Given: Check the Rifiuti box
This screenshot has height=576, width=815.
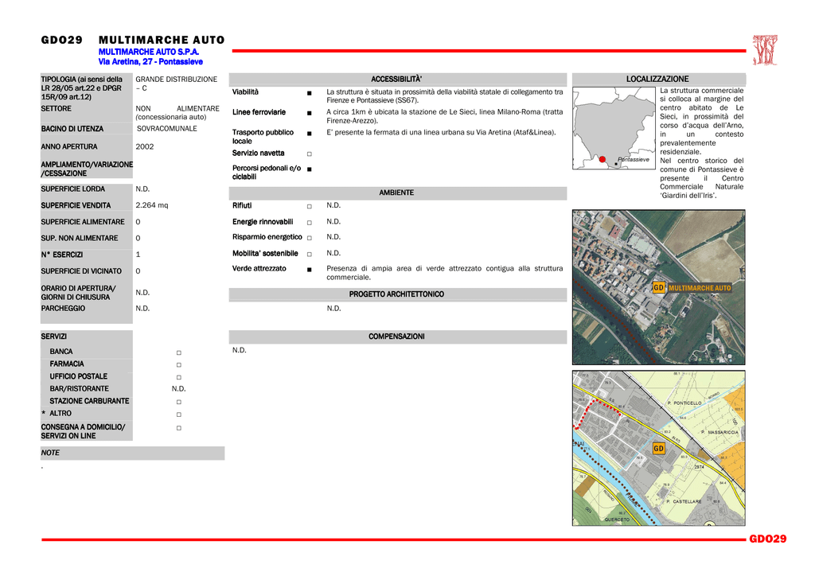Looking at the screenshot, I should 310,206.
